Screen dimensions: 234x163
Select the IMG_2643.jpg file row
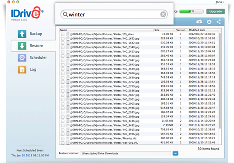[139, 64]
